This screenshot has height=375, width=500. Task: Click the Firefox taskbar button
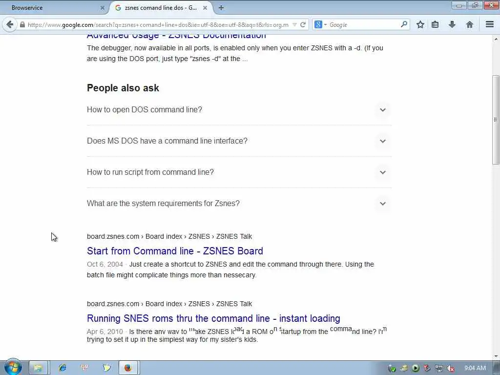point(128,368)
